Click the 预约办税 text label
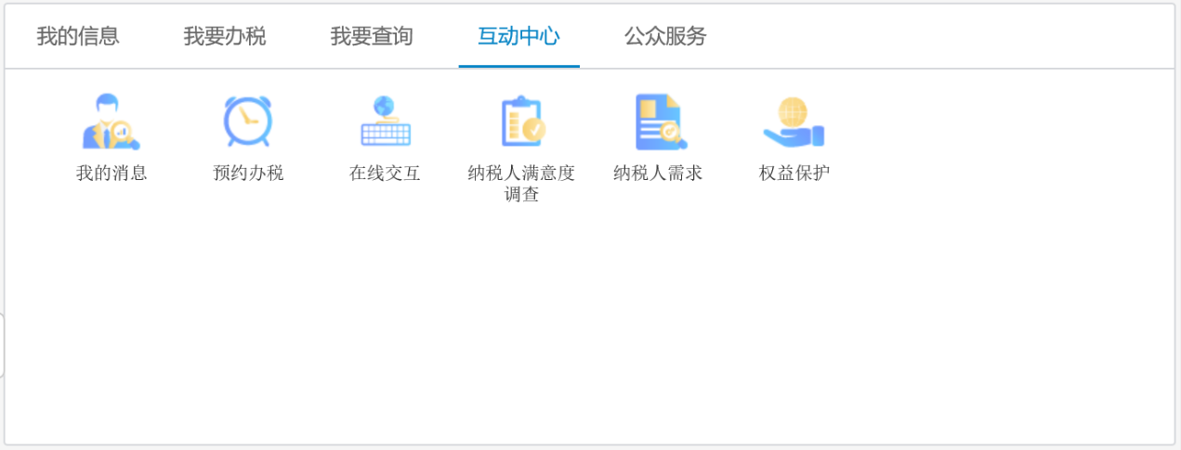This screenshot has height=450, width=1181. 248,174
